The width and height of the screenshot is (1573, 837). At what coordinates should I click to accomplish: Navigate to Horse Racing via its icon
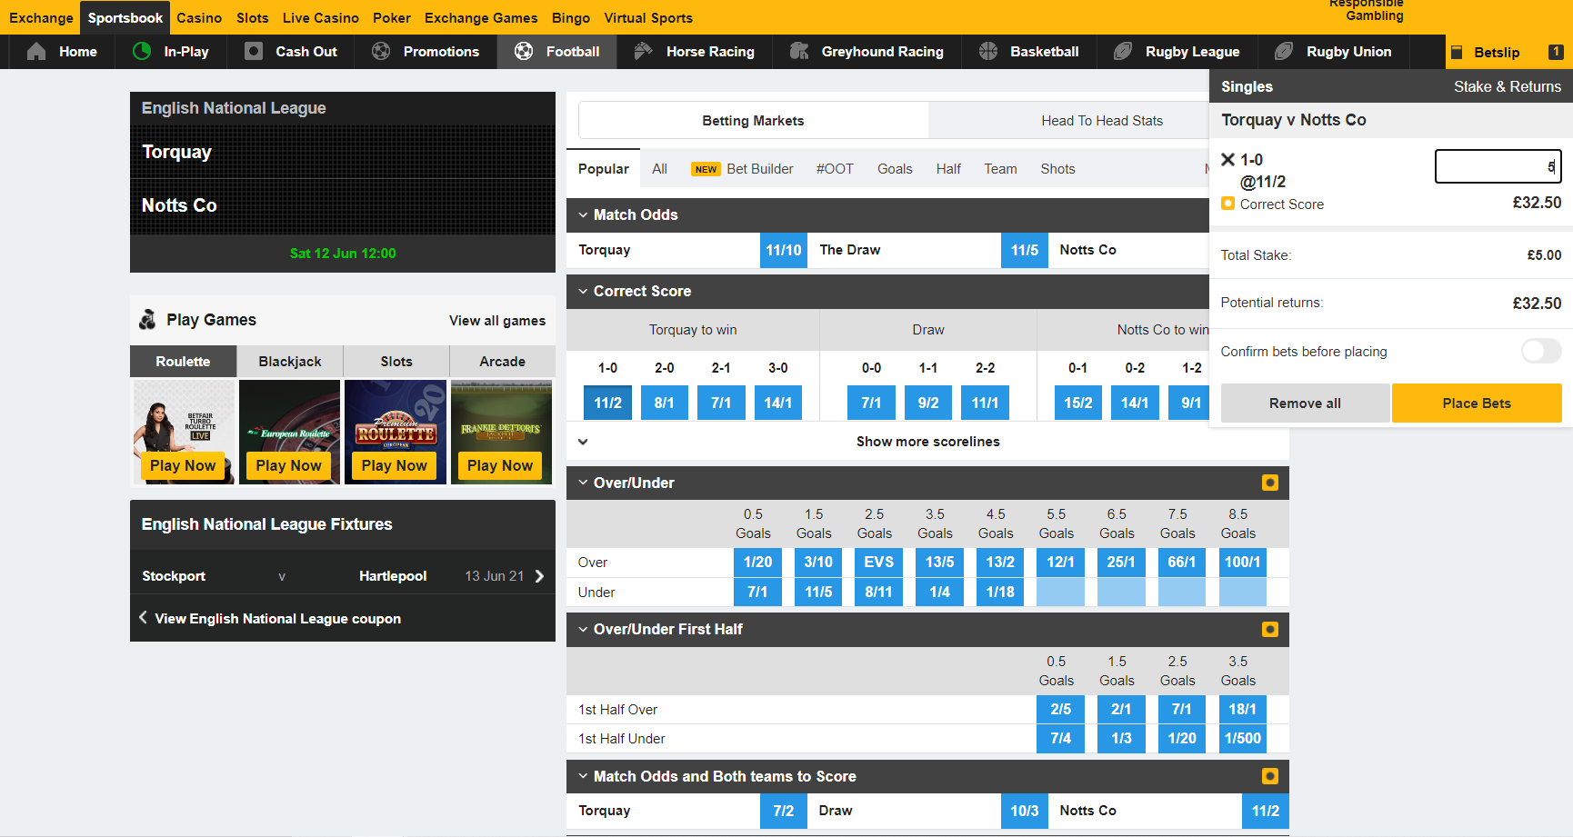(643, 51)
